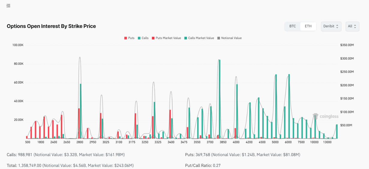
Task: Toggle the Calls series in legend
Action: click(x=143, y=38)
